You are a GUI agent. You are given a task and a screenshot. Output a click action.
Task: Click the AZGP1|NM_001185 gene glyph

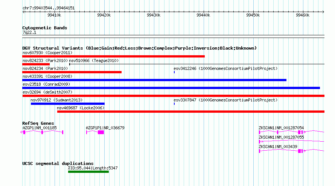(42, 132)
